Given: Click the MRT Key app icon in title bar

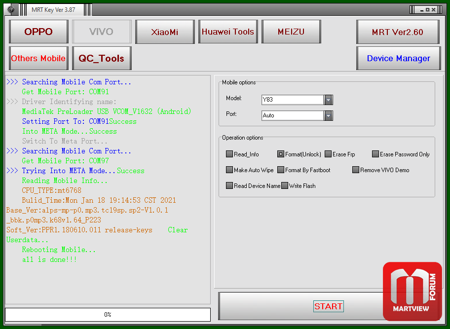Looking at the screenshot, I should tap(11, 9).
